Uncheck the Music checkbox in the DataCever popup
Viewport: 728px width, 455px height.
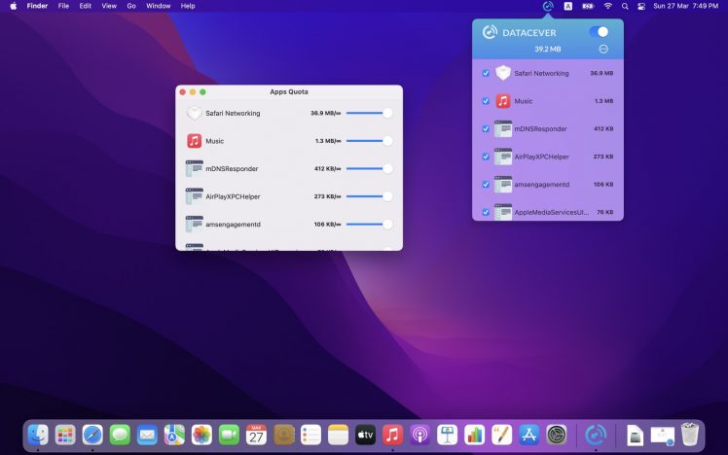[486, 101]
